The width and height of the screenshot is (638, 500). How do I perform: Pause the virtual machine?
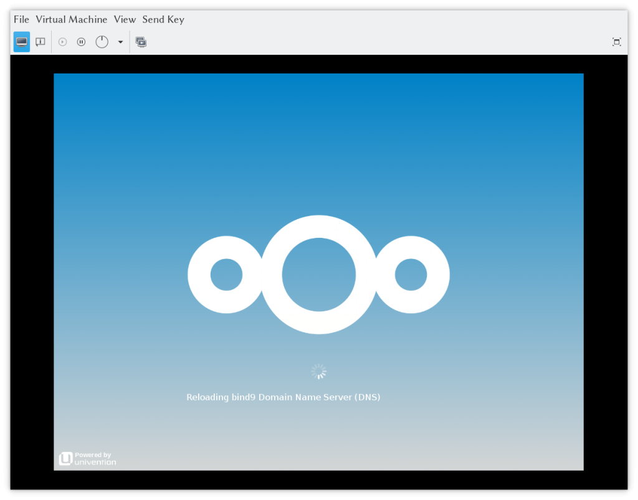click(x=81, y=42)
